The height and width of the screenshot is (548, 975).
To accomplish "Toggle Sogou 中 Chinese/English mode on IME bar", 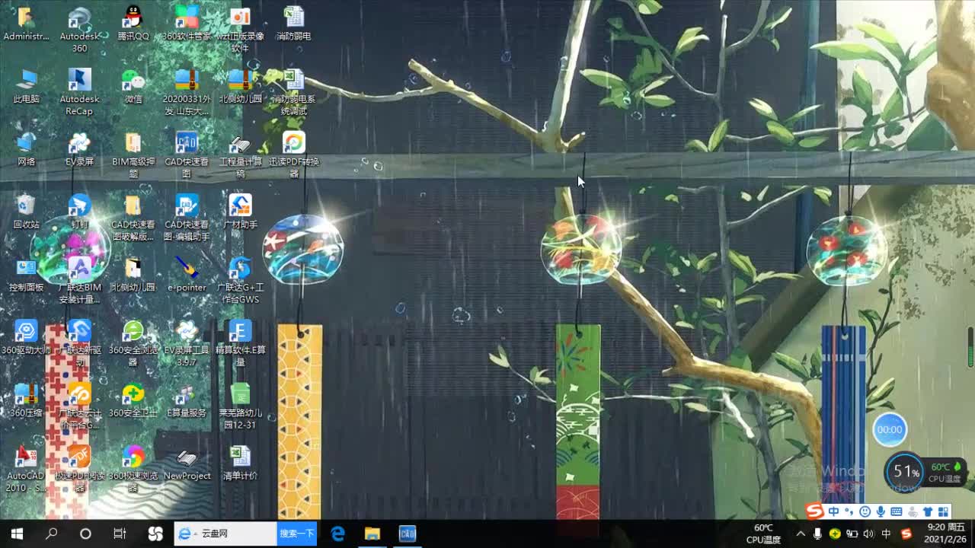I will [x=834, y=511].
